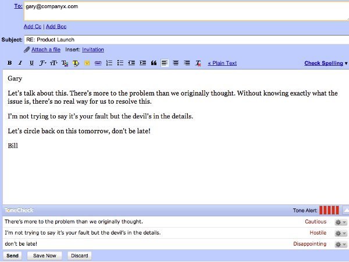Open gear options for Hostile phrase
The image size is (349, 262).
[341, 233]
